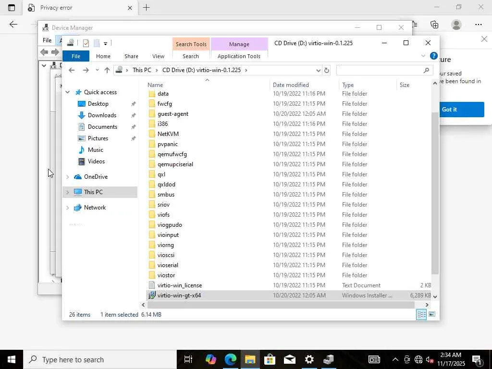Expand This PC tree node
Image resolution: width=492 pixels, height=369 pixels.
click(x=67, y=192)
